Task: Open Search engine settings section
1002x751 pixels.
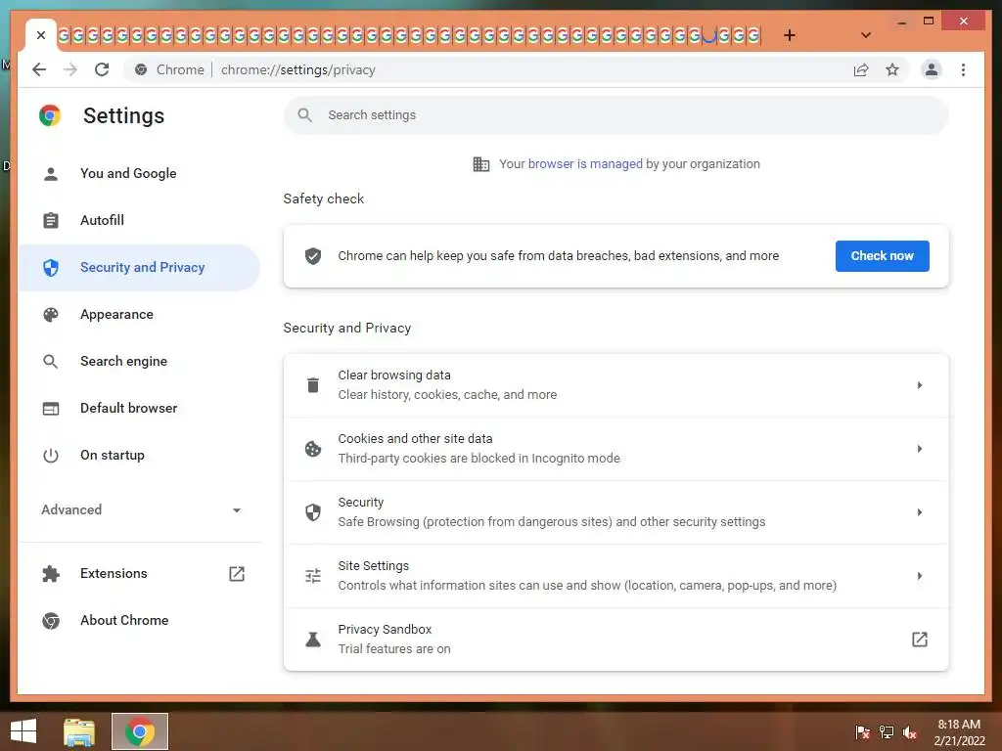Action: click(x=139, y=362)
